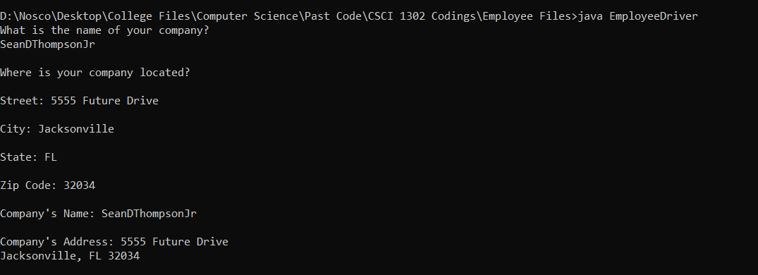
Task: Click the Street: label
Action: pos(23,101)
